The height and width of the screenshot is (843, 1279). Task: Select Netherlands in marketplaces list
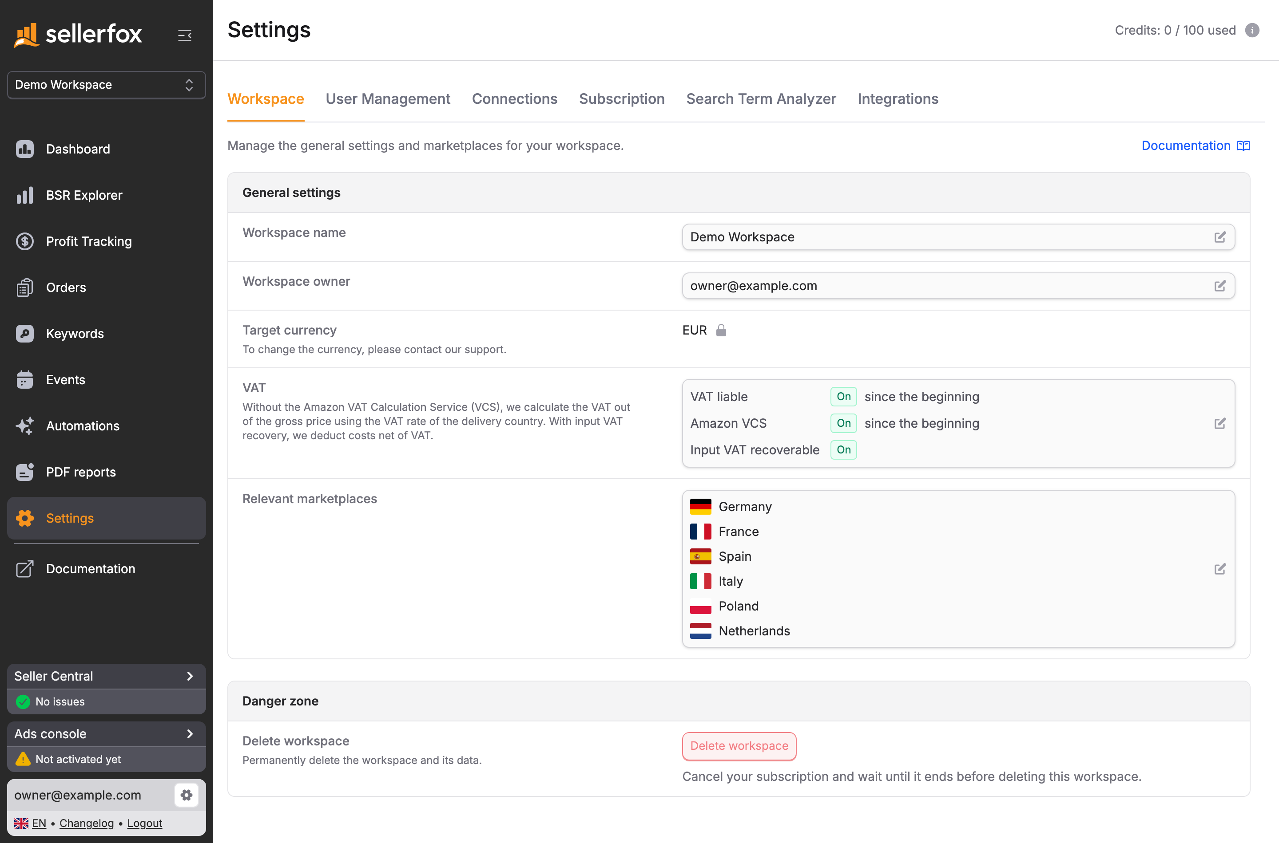click(740, 631)
